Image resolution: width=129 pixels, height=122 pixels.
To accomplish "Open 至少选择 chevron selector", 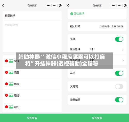I will [123, 50].
